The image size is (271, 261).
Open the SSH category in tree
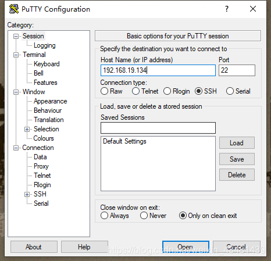pyautogui.click(x=40, y=194)
